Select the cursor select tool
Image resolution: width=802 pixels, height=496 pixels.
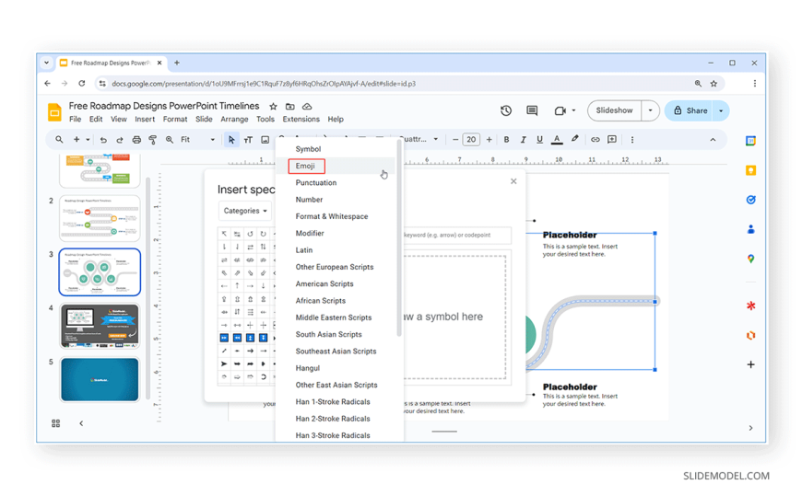click(231, 140)
